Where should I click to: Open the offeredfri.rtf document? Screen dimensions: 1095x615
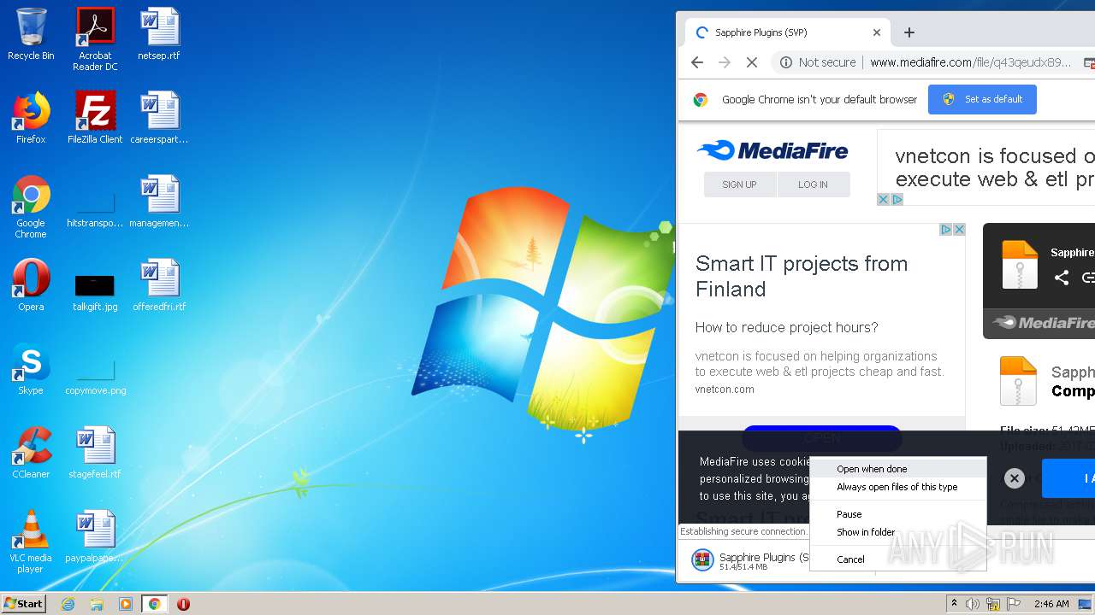click(159, 285)
